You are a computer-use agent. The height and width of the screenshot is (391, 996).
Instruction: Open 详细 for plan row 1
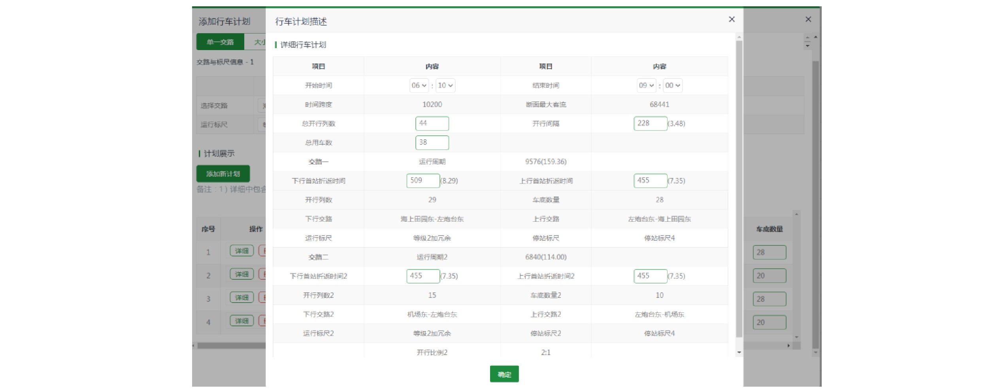coord(241,251)
